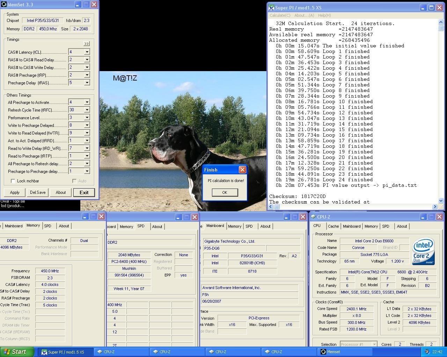Click Core Speed value 2400.1 MHz
Viewport: 447px width, 357px height.
[x=356, y=309]
